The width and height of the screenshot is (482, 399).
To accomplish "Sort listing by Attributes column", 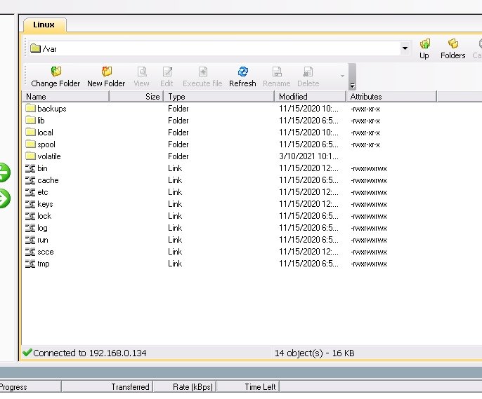I will click(391, 97).
